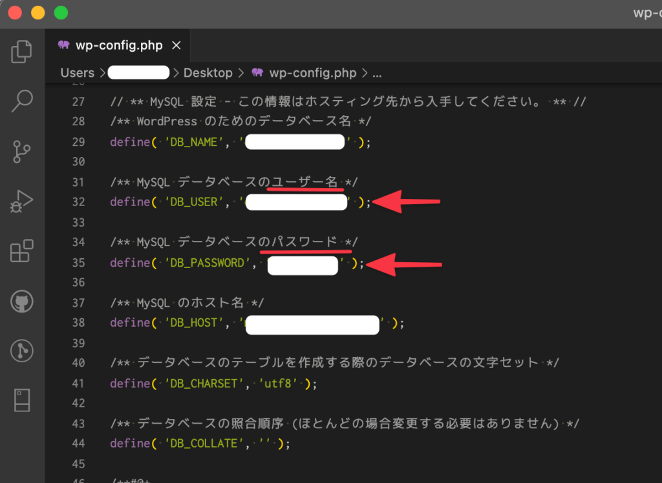Image resolution: width=662 pixels, height=483 pixels.
Task: Click the redacted username breadcrumb segment
Action: click(x=138, y=72)
